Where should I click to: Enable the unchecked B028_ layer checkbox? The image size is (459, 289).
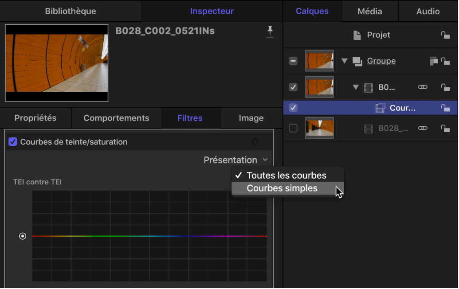pyautogui.click(x=293, y=129)
